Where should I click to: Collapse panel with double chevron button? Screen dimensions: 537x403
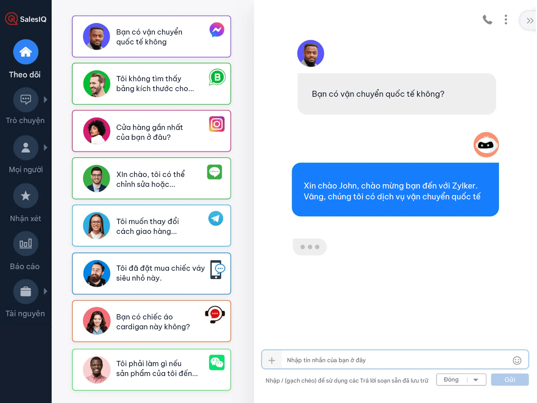click(529, 21)
